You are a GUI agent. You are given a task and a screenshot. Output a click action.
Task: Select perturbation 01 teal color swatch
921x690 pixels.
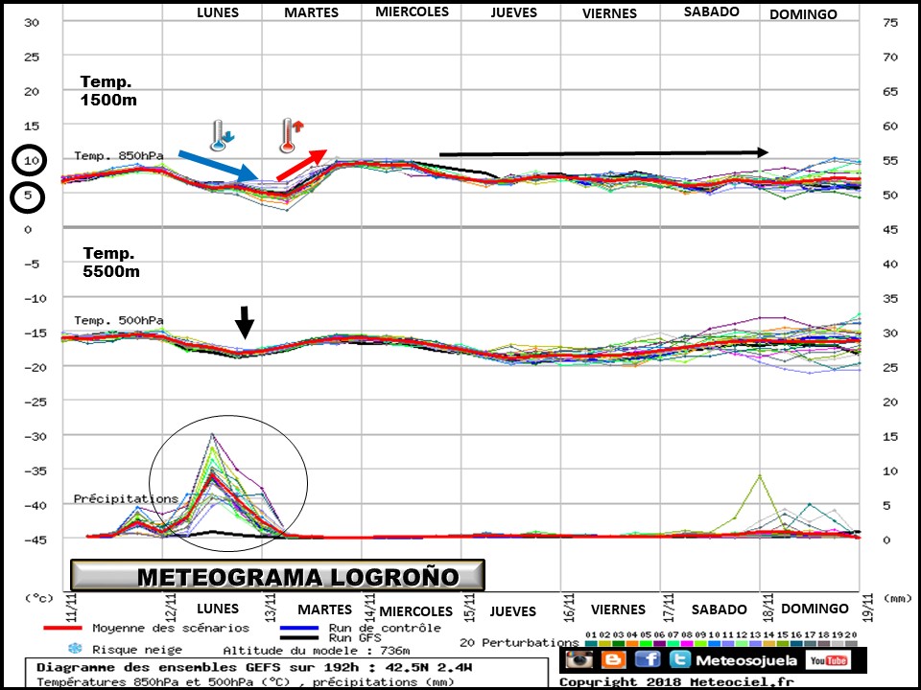point(592,644)
